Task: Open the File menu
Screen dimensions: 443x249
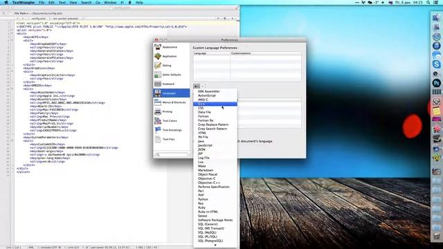Action: pos(42,3)
